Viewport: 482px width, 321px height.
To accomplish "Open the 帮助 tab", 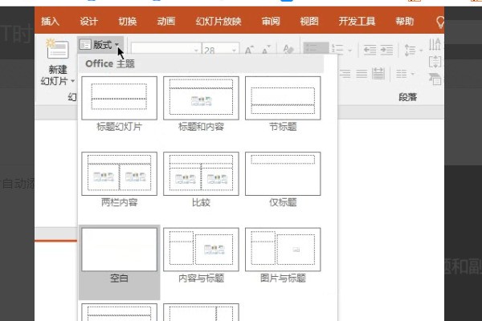I will point(405,21).
